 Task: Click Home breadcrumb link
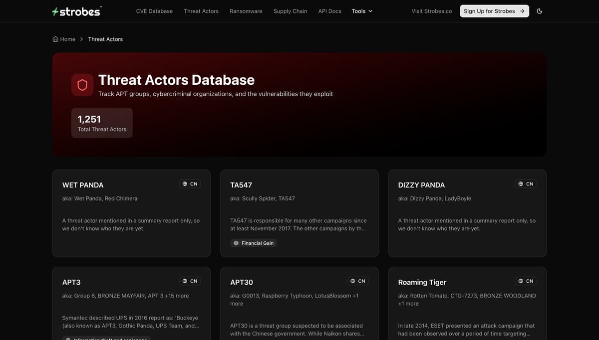[64, 39]
